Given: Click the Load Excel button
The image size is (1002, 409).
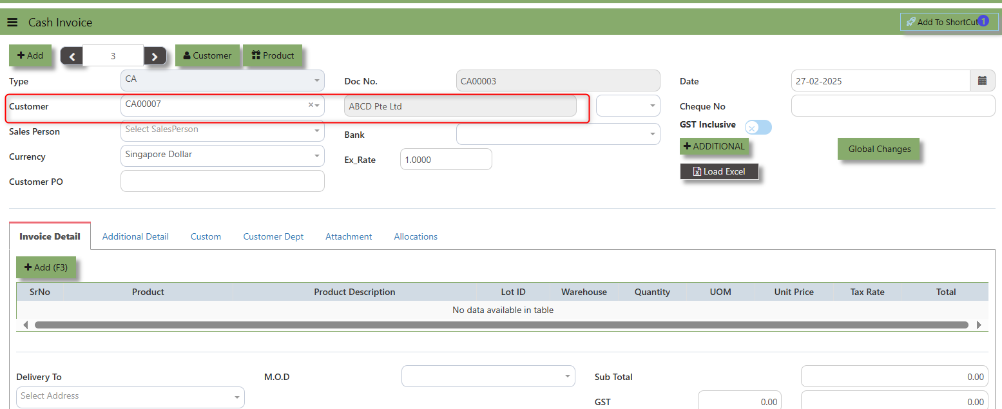Looking at the screenshot, I should tap(720, 171).
